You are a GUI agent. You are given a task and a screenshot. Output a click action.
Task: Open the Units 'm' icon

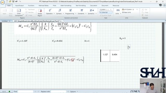(118, 10)
